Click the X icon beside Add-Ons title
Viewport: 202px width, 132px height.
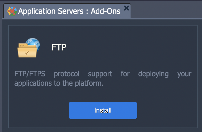tap(126, 8)
